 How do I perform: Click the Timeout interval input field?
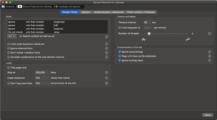(147, 22)
